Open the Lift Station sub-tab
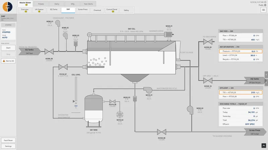 39,10
